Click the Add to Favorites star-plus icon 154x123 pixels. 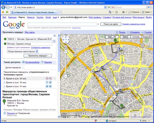[7, 12]
